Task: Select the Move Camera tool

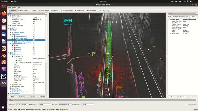Action: [x=23, y=11]
